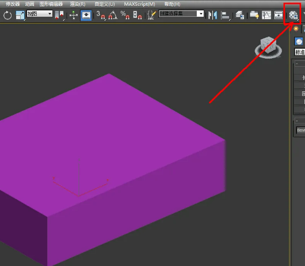Open the 渲染(R) menu

[x=78, y=4]
